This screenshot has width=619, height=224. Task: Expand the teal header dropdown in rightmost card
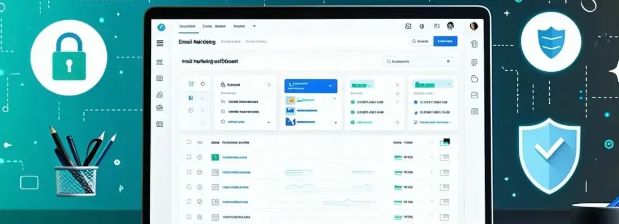[x=433, y=84]
